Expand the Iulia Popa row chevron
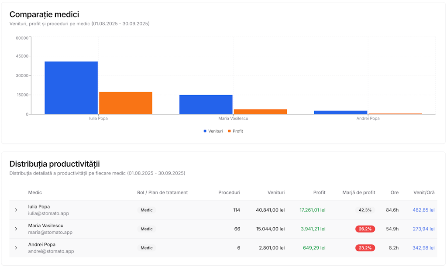This screenshot has height=267, width=447. 16,210
